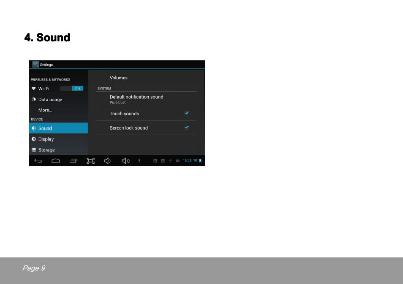Tap the Android debug notification icon
Screen dimensions: 403x284
tap(177, 161)
